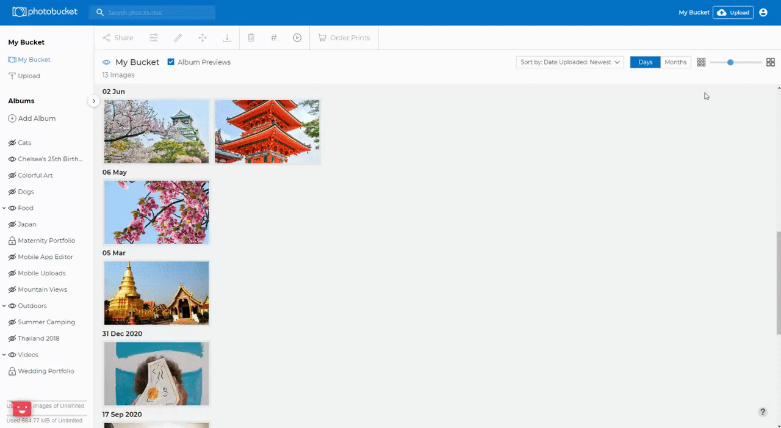
Task: Open the user account icon
Action: click(x=763, y=12)
